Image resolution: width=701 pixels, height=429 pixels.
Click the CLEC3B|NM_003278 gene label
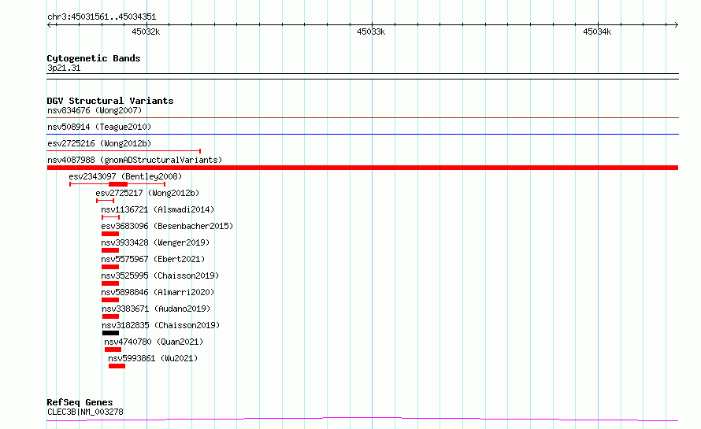pyautogui.click(x=85, y=412)
